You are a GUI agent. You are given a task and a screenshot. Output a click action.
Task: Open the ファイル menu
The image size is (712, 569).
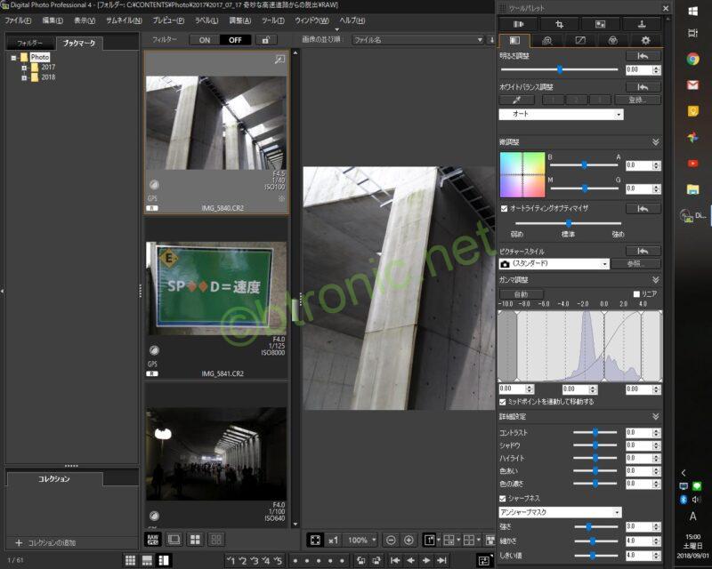(x=18, y=20)
